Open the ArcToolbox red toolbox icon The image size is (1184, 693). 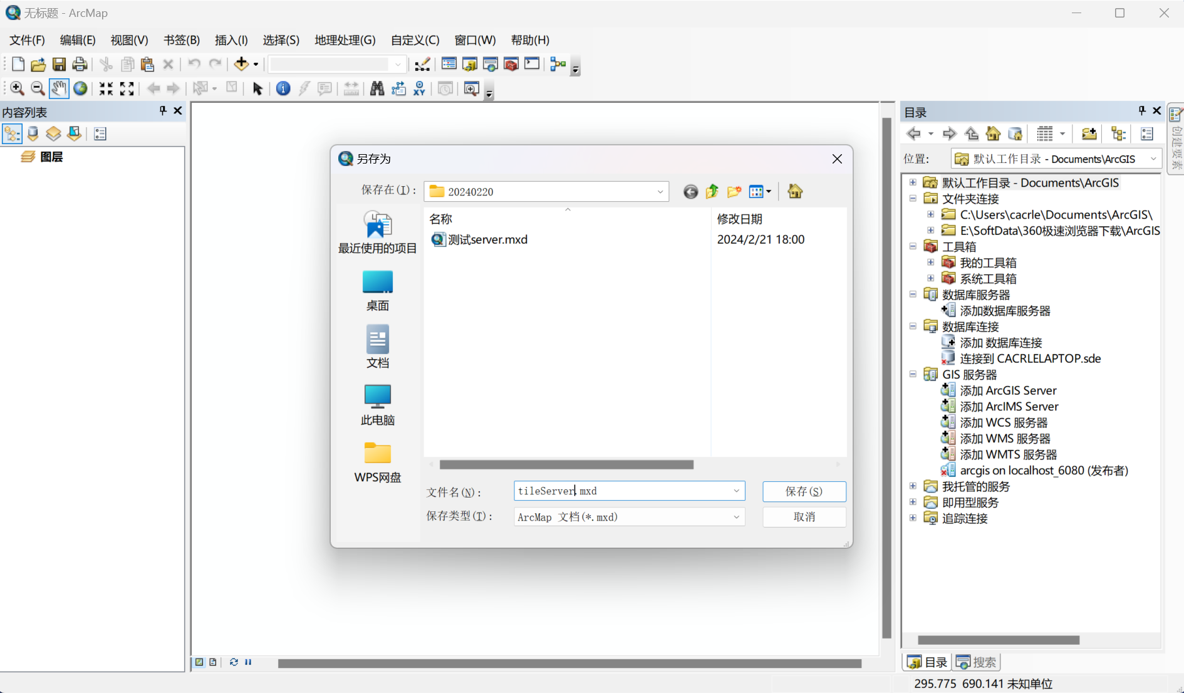(x=511, y=64)
